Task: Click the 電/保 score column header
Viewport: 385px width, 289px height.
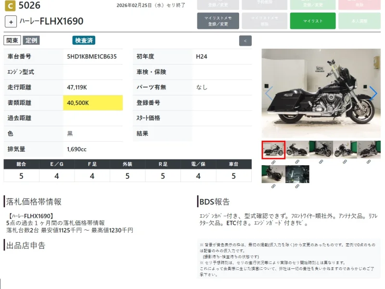Action: tap(198, 164)
